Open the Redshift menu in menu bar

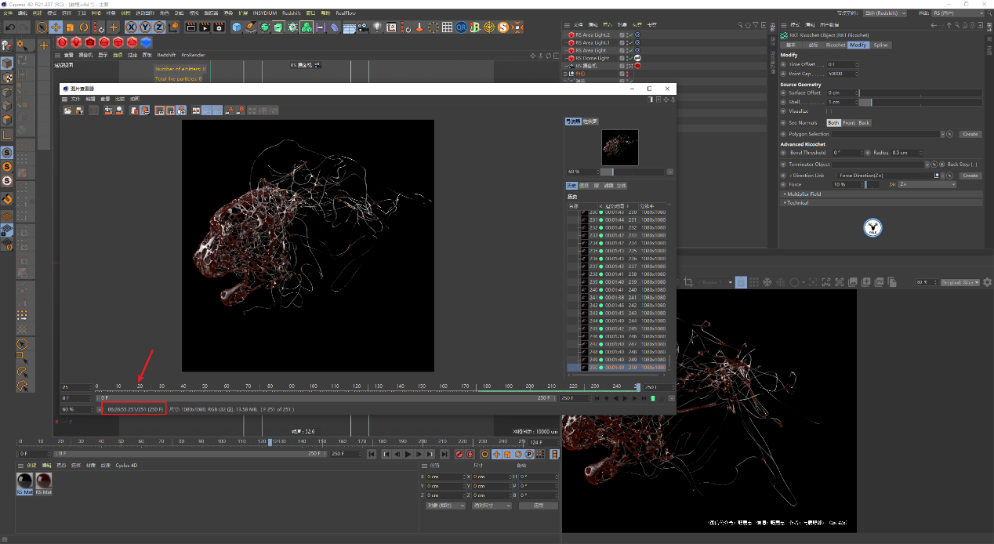pos(291,13)
